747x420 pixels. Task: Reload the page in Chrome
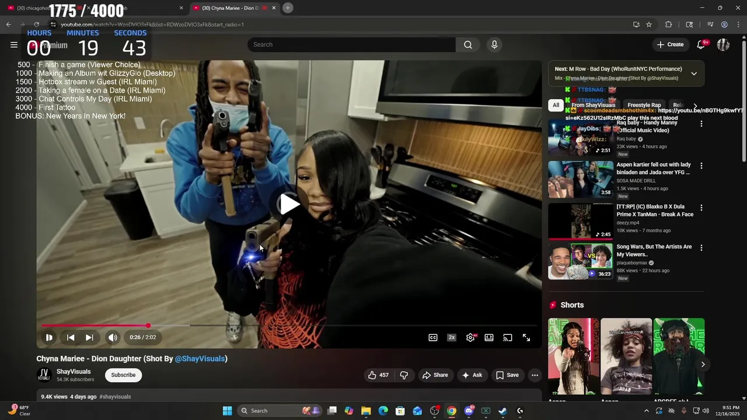36,24
